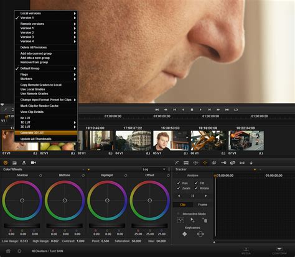Open the Log wheel mode dropdown
This screenshot has height=257, width=295.
[154, 169]
